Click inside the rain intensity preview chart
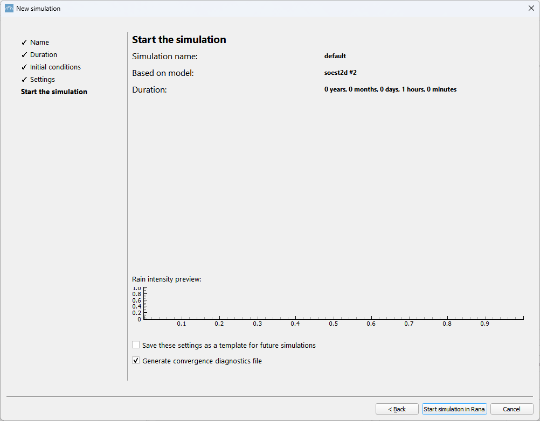This screenshot has height=421, width=540. pyautogui.click(x=334, y=304)
